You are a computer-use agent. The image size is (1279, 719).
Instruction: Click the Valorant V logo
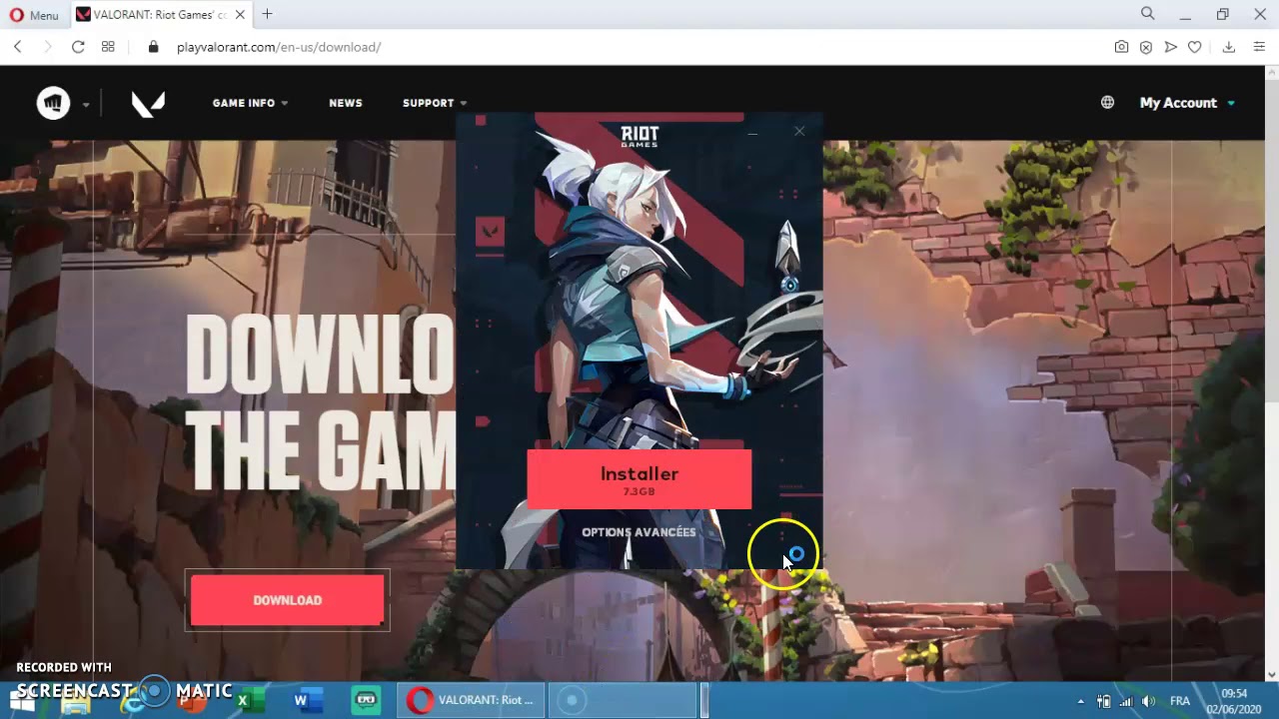[148, 103]
